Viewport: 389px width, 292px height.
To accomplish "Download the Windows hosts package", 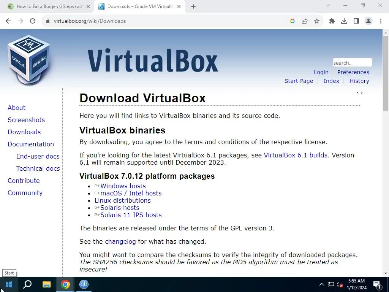I will [x=123, y=186].
